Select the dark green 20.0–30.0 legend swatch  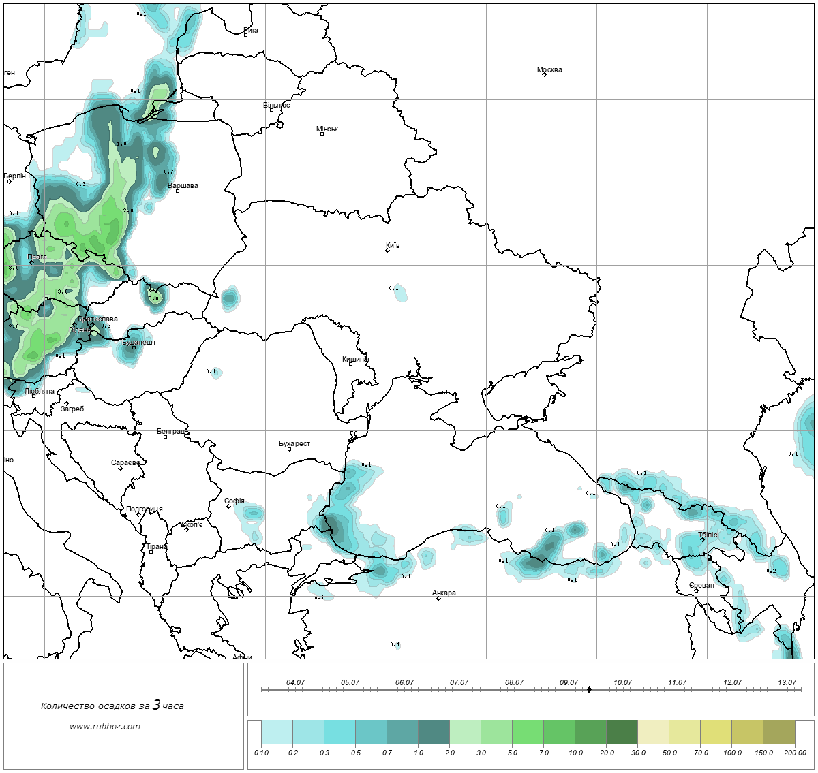(622, 733)
